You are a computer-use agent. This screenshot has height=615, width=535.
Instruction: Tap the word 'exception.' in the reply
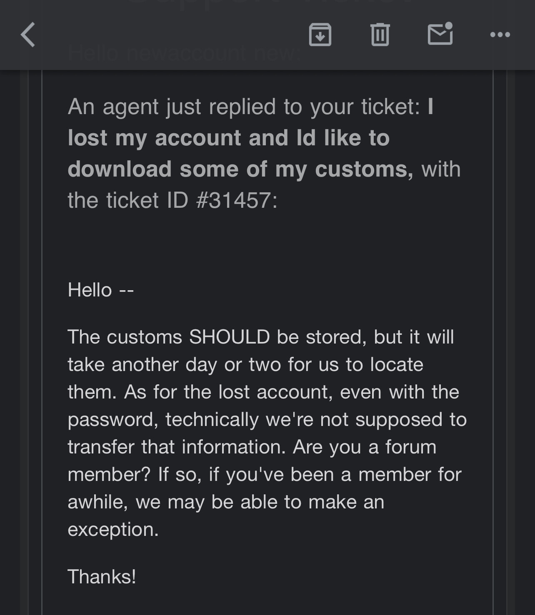coord(113,530)
